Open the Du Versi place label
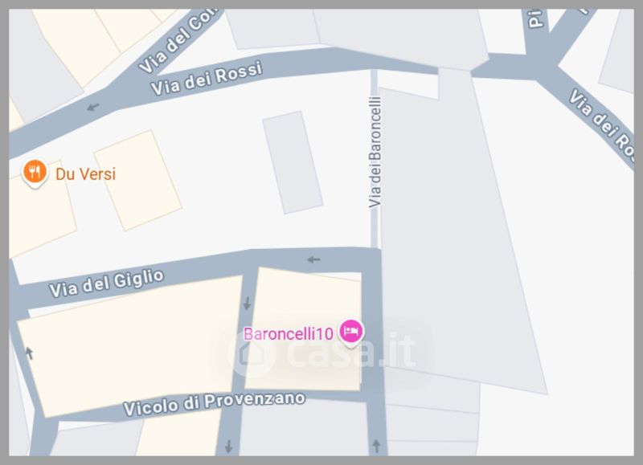The height and width of the screenshot is (465, 643). (86, 174)
